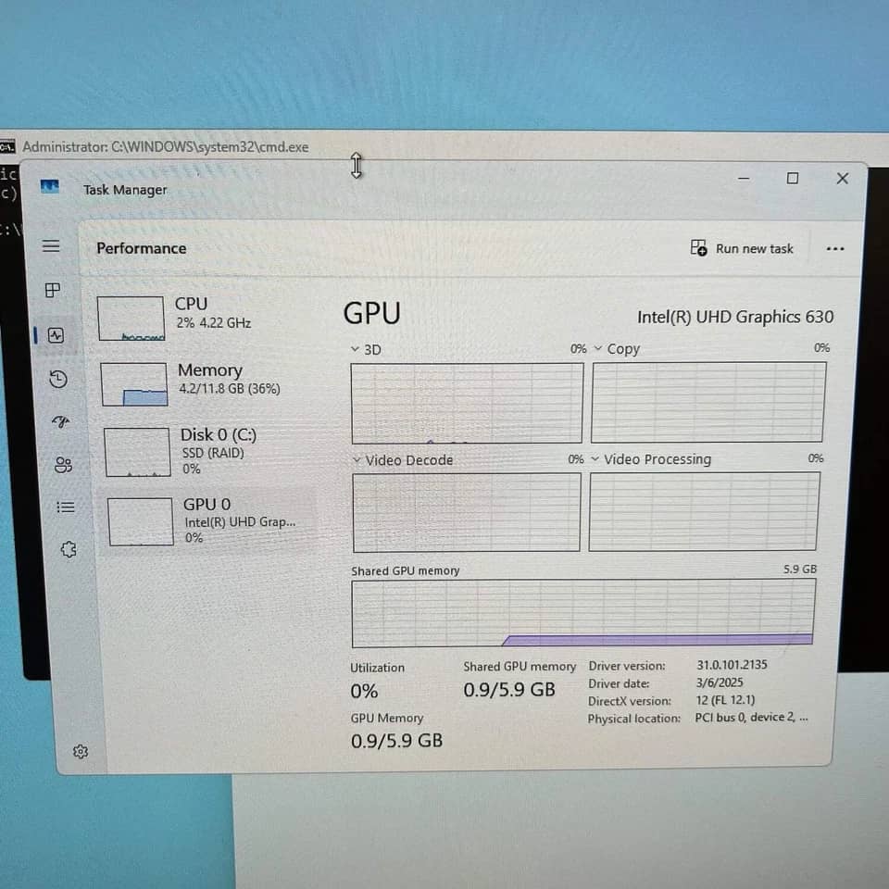
Task: Select the CPU performance item
Action: 204,318
